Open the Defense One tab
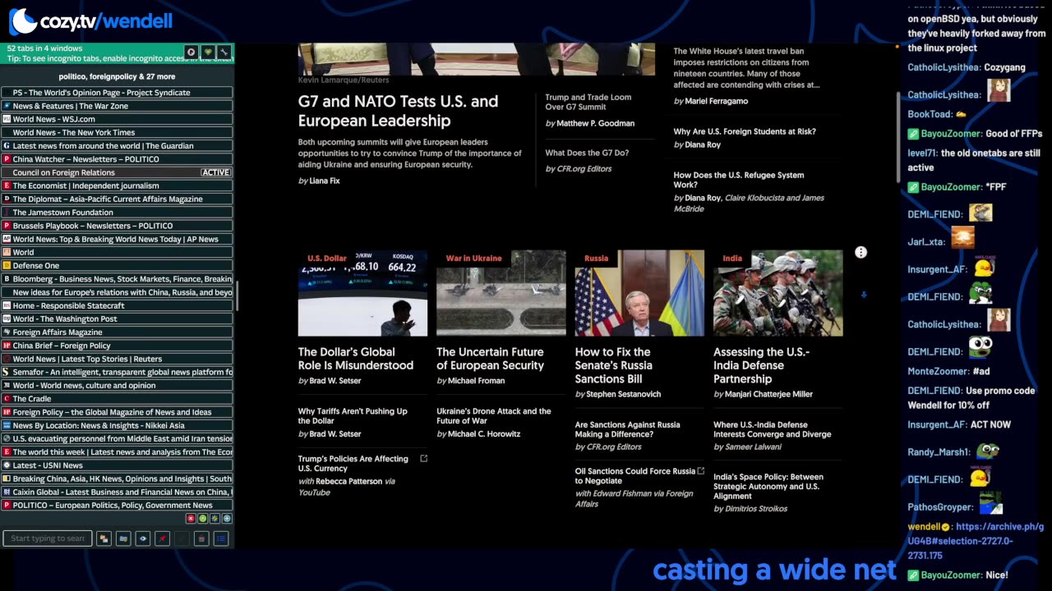1052x591 pixels. point(117,265)
